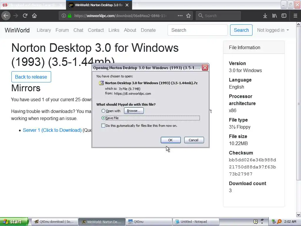Cancel the file opening dialog
The width and height of the screenshot is (301, 226).
tap(194, 140)
